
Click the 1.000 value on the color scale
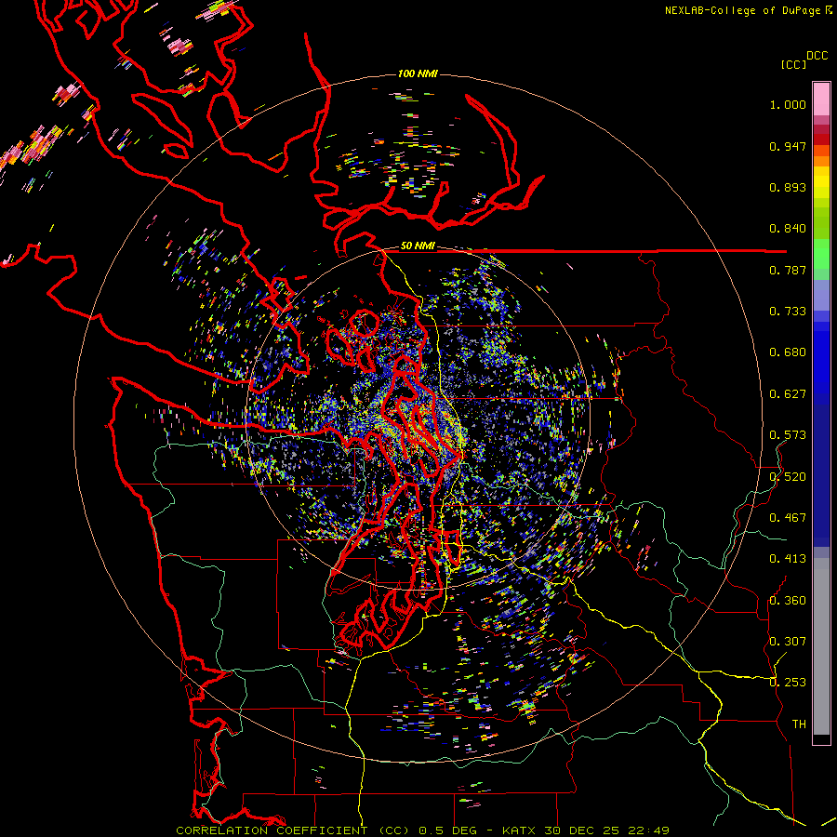(x=788, y=104)
